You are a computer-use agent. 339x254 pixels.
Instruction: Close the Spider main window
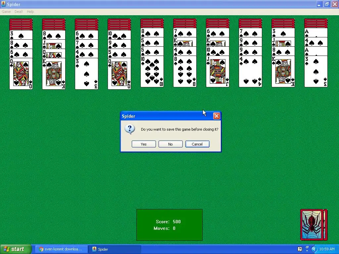(335, 4)
